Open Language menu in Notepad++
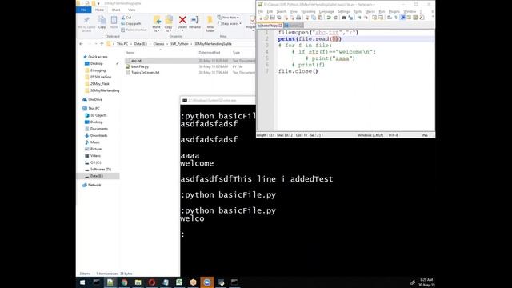The image size is (512, 288). (326, 11)
